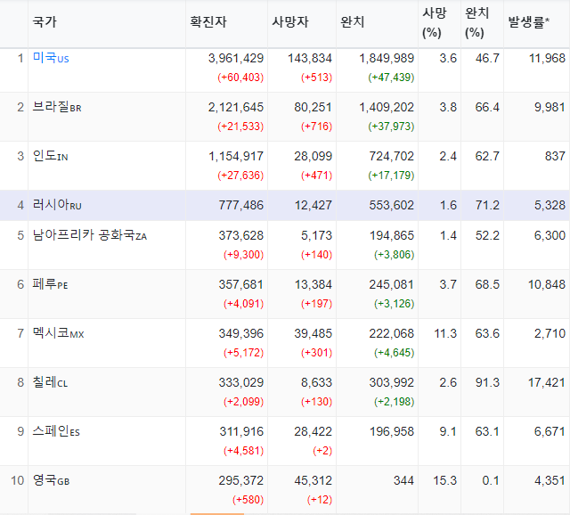The image size is (570, 515).
Task: Sort by 완치 column header
Action: click(x=352, y=21)
